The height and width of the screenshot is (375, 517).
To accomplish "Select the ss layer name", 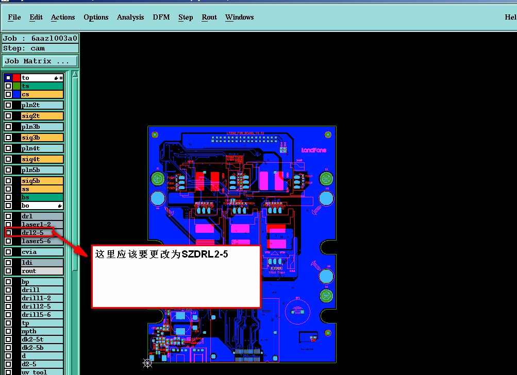I will click(42, 189).
